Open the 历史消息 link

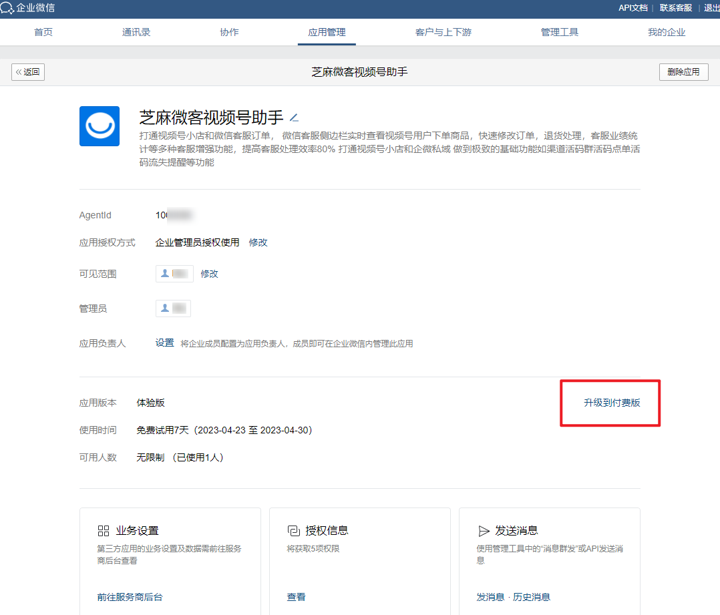pyautogui.click(x=531, y=597)
